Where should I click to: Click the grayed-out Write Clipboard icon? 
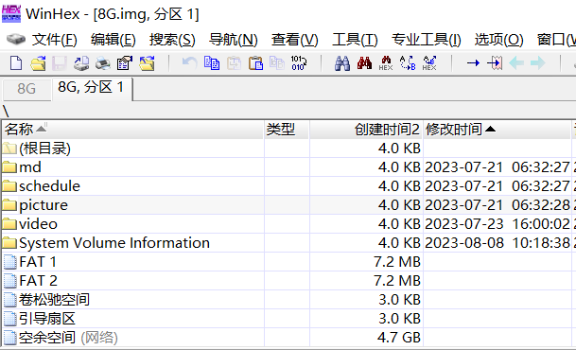coord(277,63)
